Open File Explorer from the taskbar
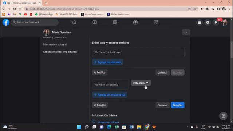This screenshot has height=131, width=233. [139, 127]
